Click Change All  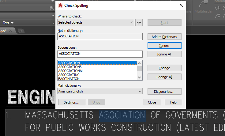click(x=164, y=77)
